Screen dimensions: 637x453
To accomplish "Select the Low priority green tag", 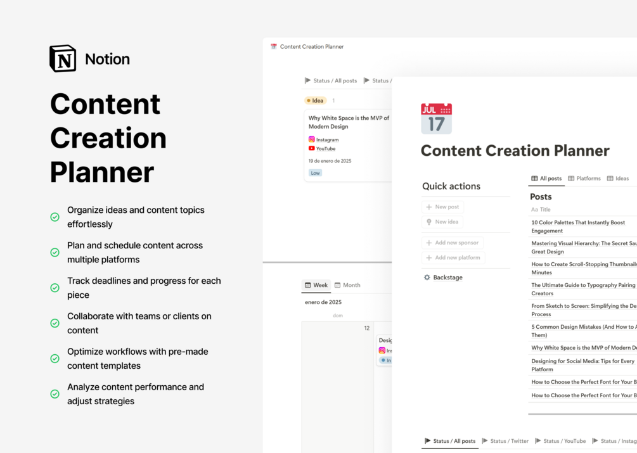I will pyautogui.click(x=315, y=172).
